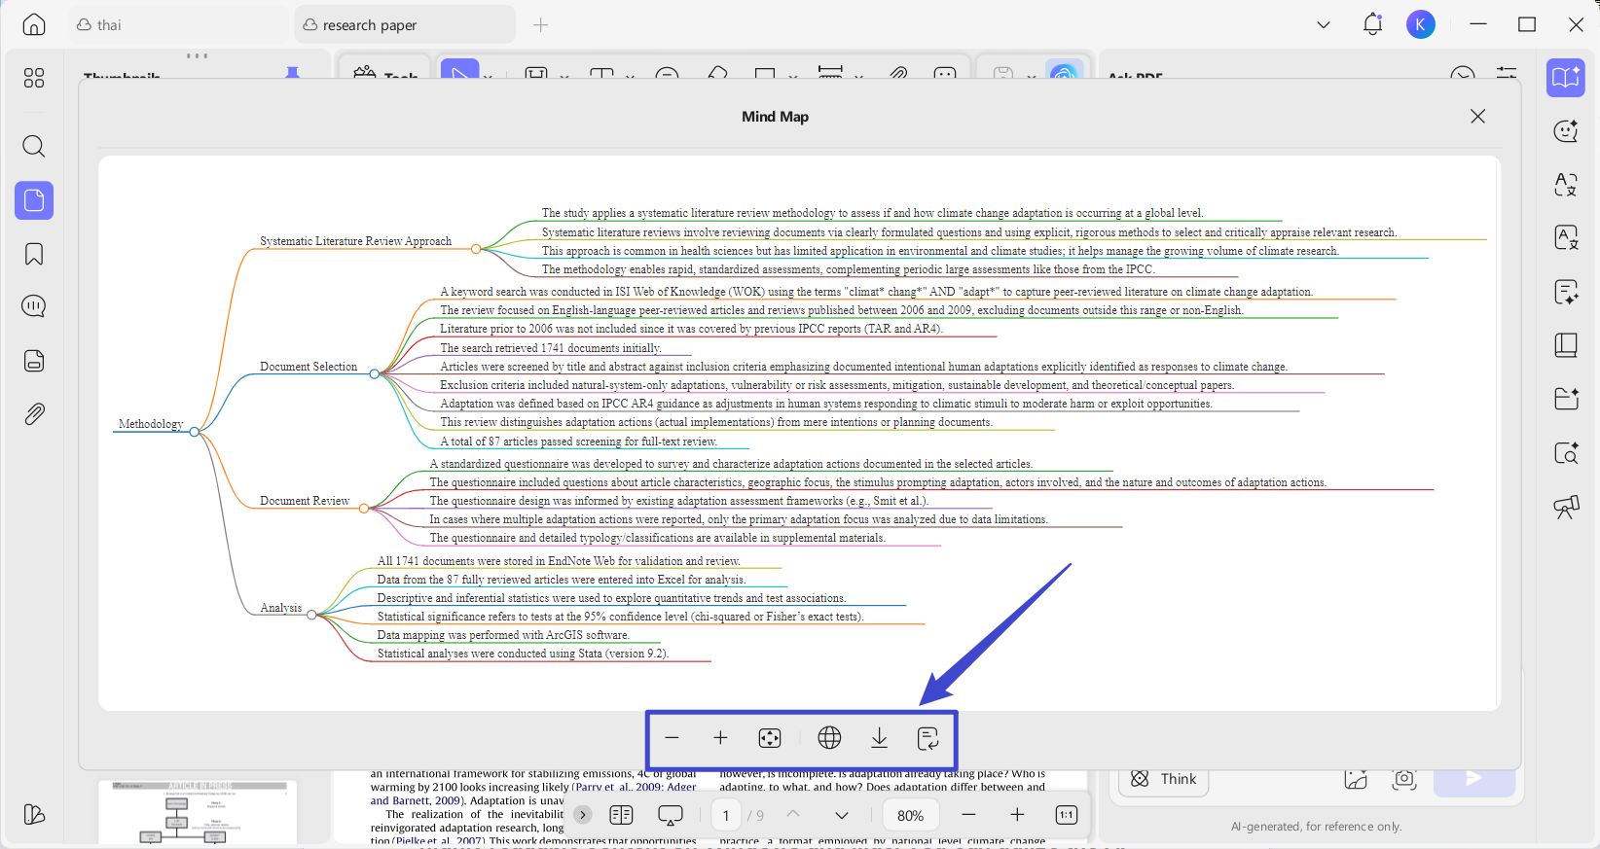Open the bookmarks panel
The height and width of the screenshot is (849, 1600).
pyautogui.click(x=34, y=254)
